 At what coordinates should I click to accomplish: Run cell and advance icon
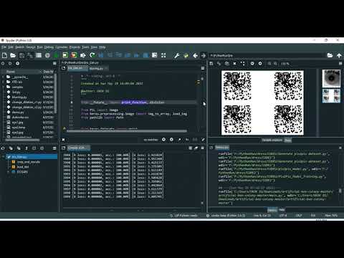tap(74, 55)
